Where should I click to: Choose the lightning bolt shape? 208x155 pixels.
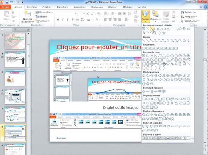click(172, 64)
